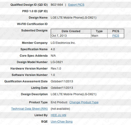Select the PICS column header

116,31
